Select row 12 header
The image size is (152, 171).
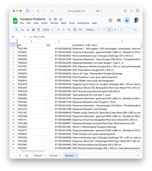click(13, 84)
